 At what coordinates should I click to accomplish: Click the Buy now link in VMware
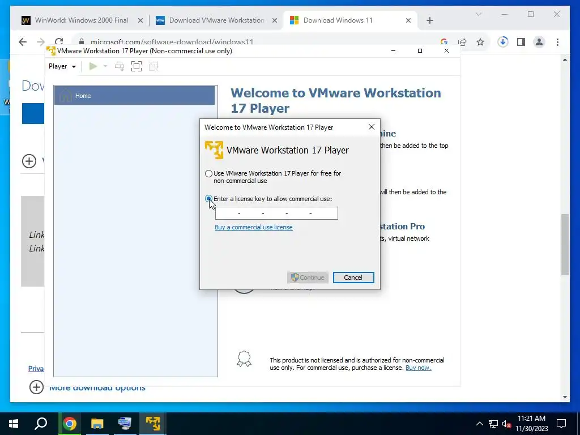point(419,368)
